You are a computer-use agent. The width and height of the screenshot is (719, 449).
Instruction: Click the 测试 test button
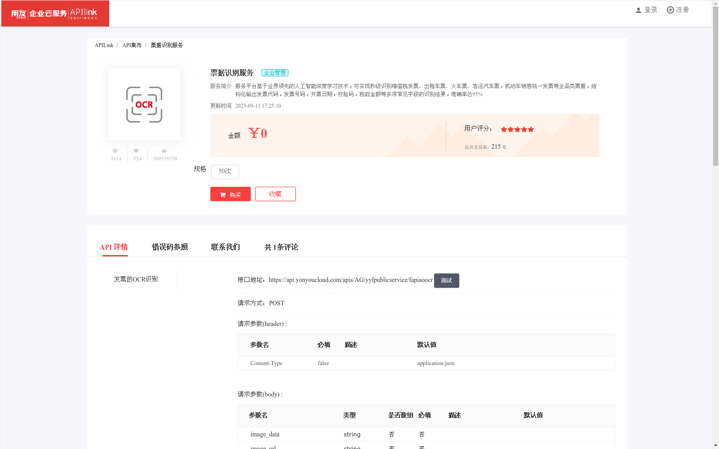click(x=447, y=281)
